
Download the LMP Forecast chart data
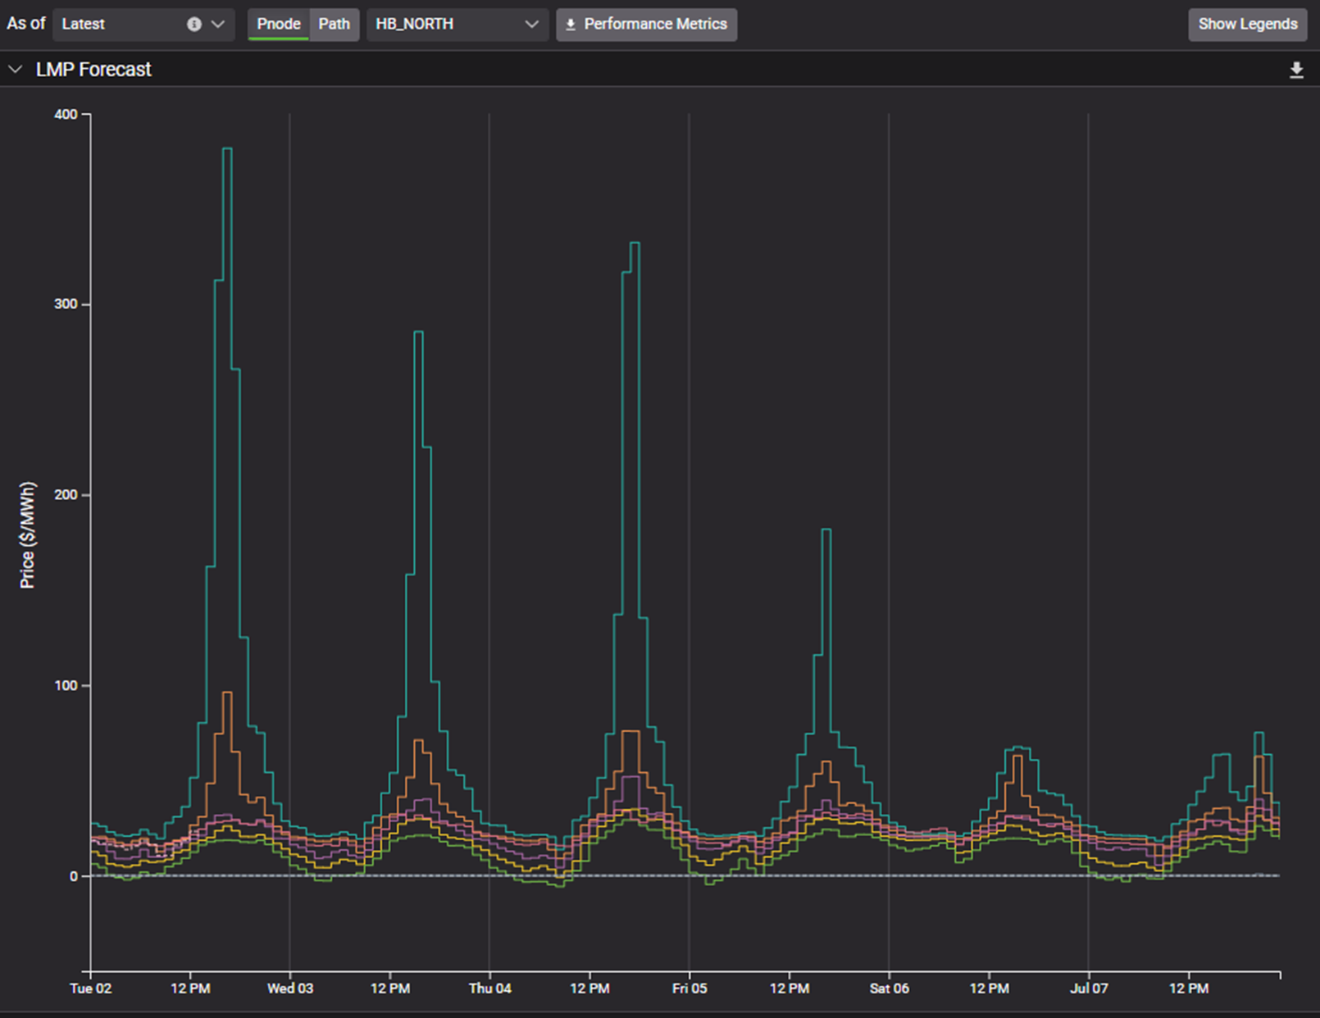(1296, 70)
